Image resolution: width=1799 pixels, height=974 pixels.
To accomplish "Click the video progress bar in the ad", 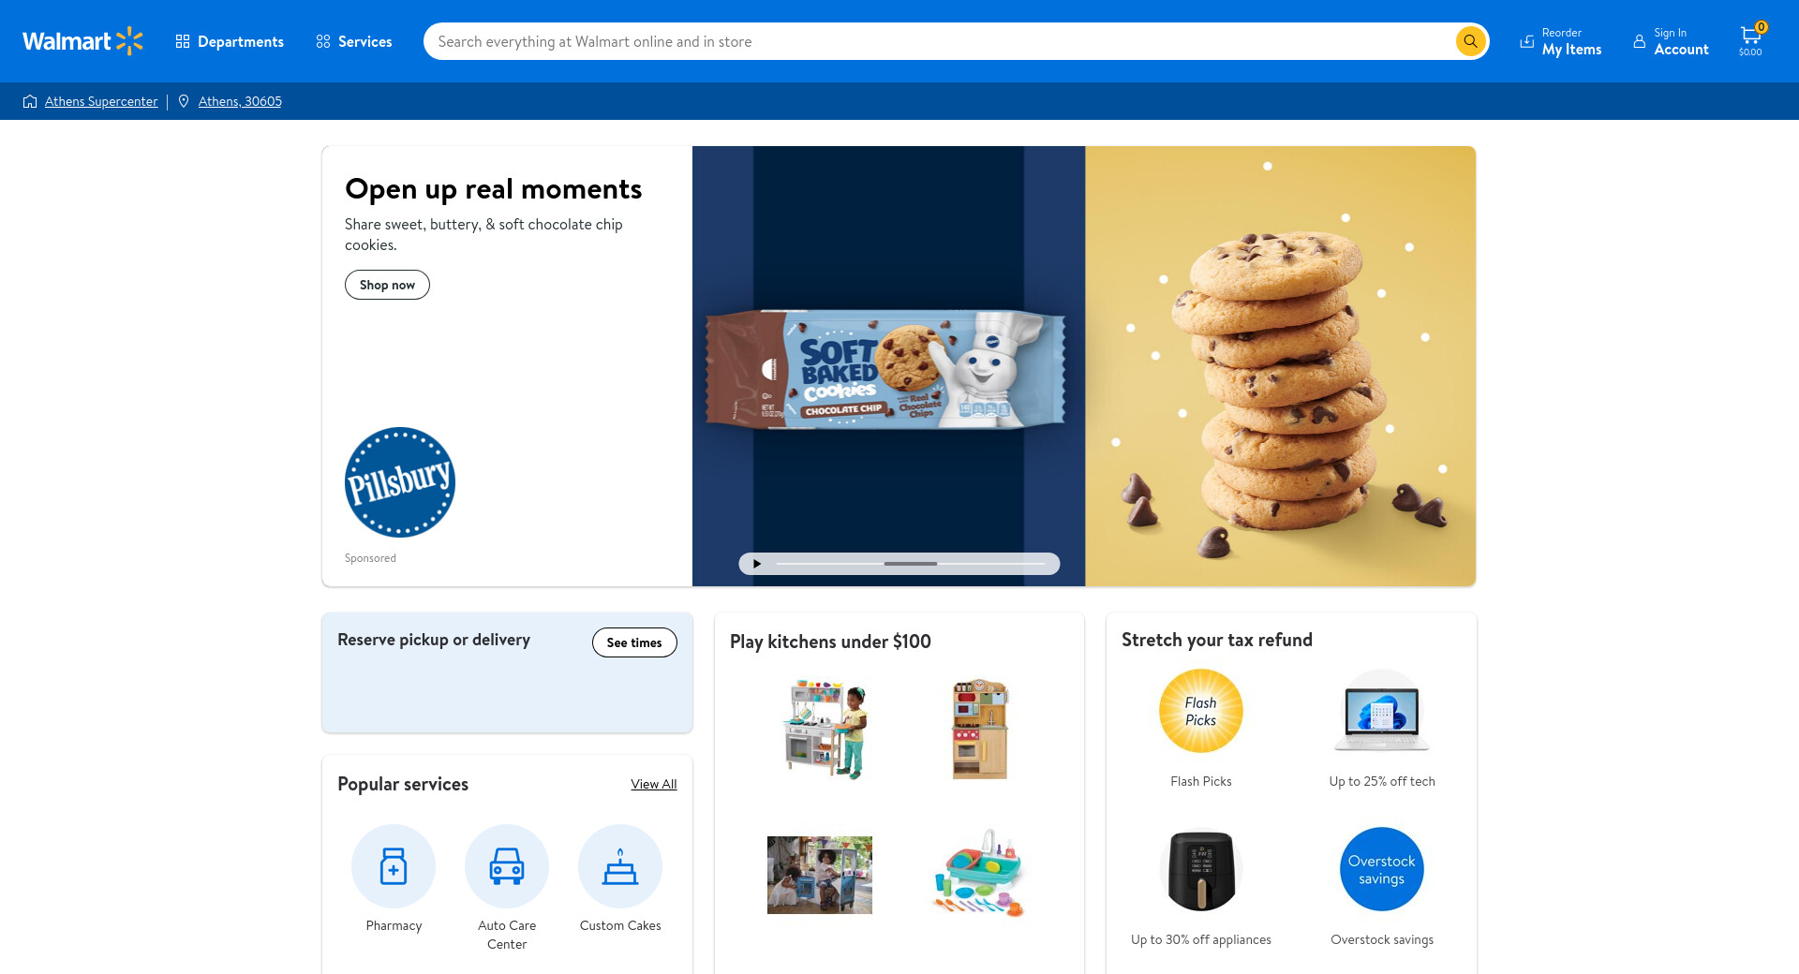I will tap(911, 564).
